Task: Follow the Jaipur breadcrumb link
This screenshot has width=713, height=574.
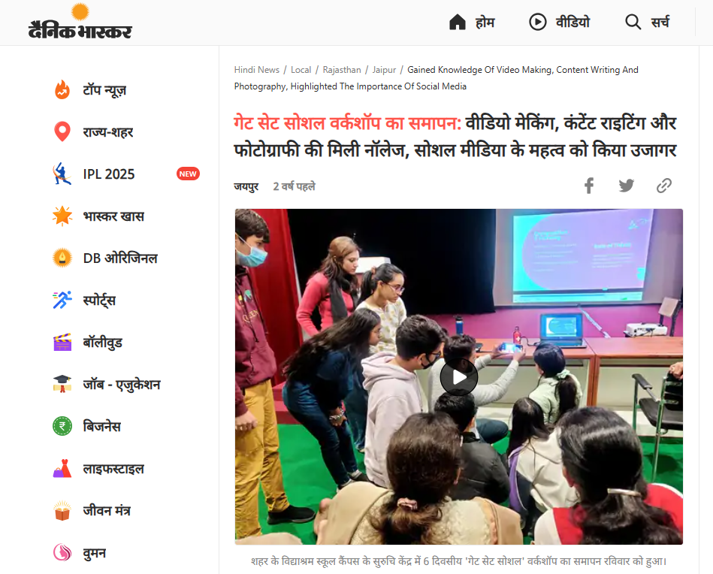Action: 384,70
